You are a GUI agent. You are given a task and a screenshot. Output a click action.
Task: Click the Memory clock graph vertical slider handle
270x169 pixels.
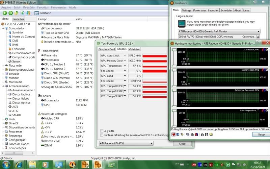tap(174, 70)
